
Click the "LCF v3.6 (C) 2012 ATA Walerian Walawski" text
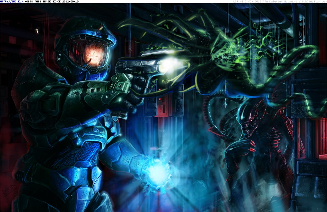[265, 2]
